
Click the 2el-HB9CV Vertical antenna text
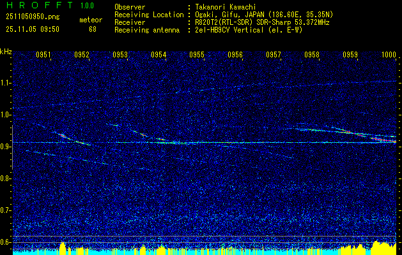[x=248, y=30]
